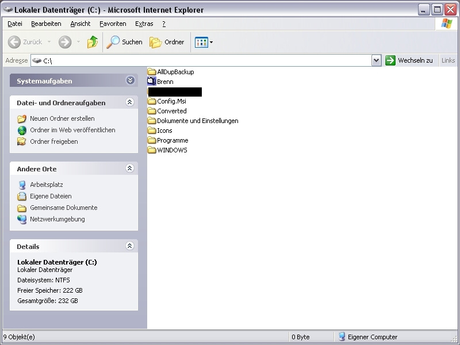Collapse the Andere Orte panel
This screenshot has width=460, height=345.
click(x=129, y=168)
